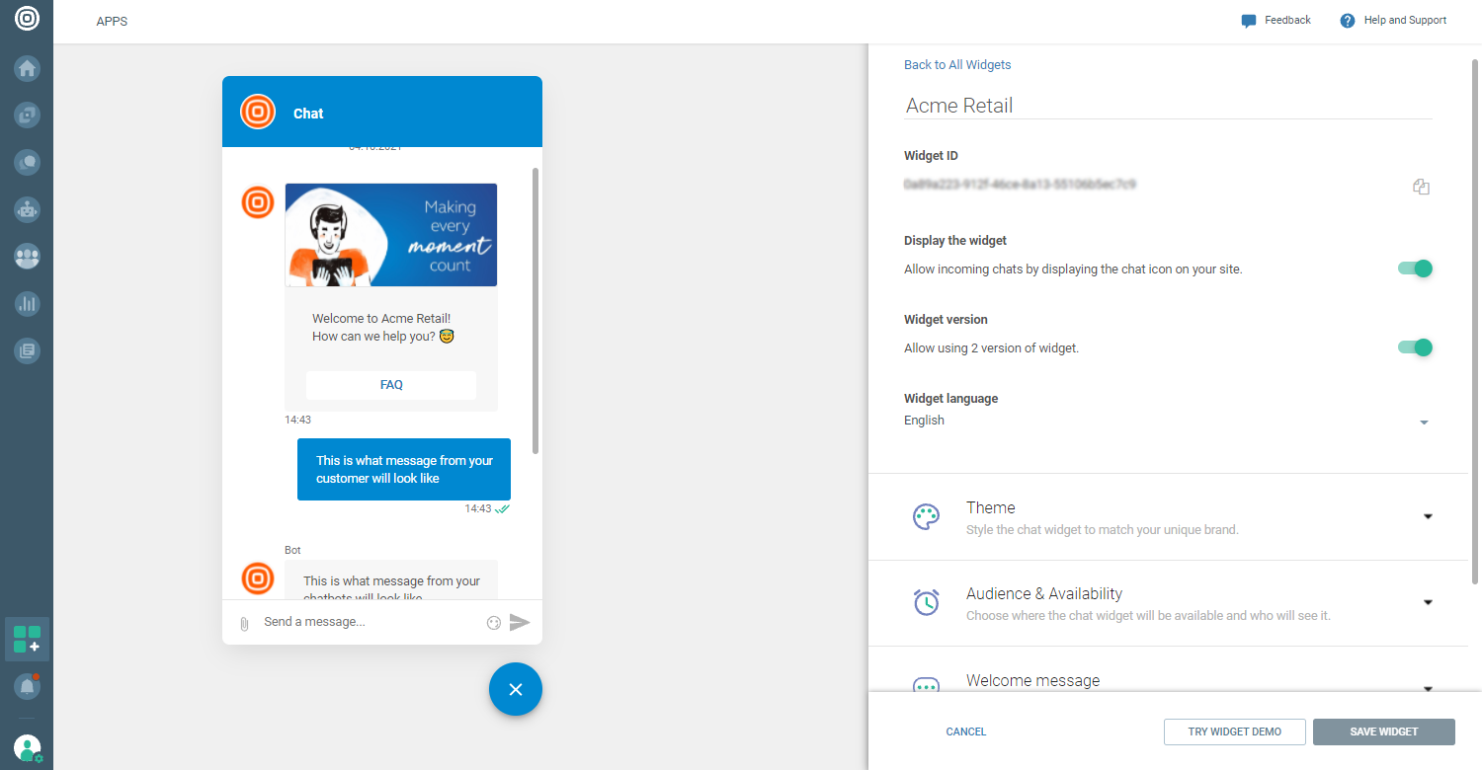The width and height of the screenshot is (1482, 770).
Task: Open the bar chart icon in the sidebar
Action: pyautogui.click(x=27, y=303)
